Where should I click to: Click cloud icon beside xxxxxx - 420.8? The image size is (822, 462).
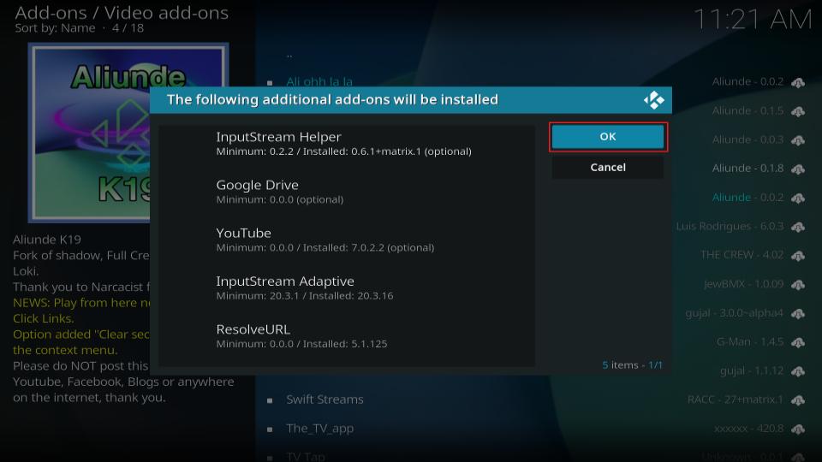coord(798,429)
